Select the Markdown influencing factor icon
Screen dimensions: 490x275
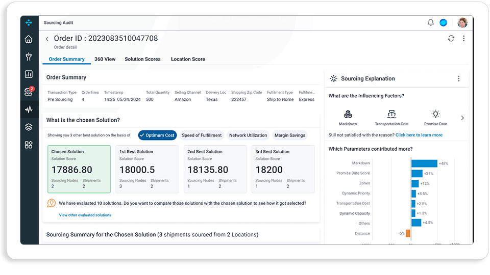[x=348, y=114]
